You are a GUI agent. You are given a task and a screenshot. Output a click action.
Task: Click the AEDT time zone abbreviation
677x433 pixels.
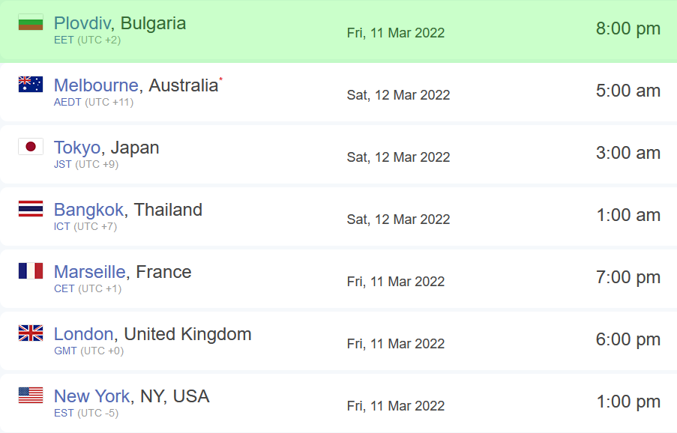(x=67, y=102)
